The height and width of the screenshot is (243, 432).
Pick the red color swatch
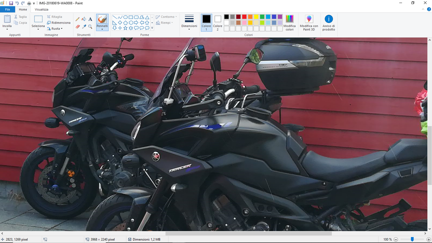(244, 17)
